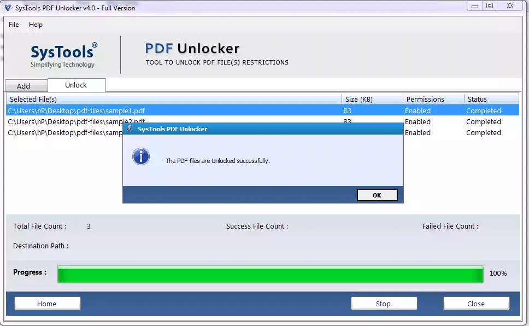529x326 pixels.
Task: Select the Unlock tab
Action: click(77, 85)
